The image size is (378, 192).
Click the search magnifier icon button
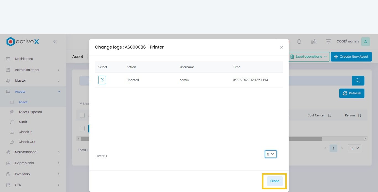pos(358,81)
